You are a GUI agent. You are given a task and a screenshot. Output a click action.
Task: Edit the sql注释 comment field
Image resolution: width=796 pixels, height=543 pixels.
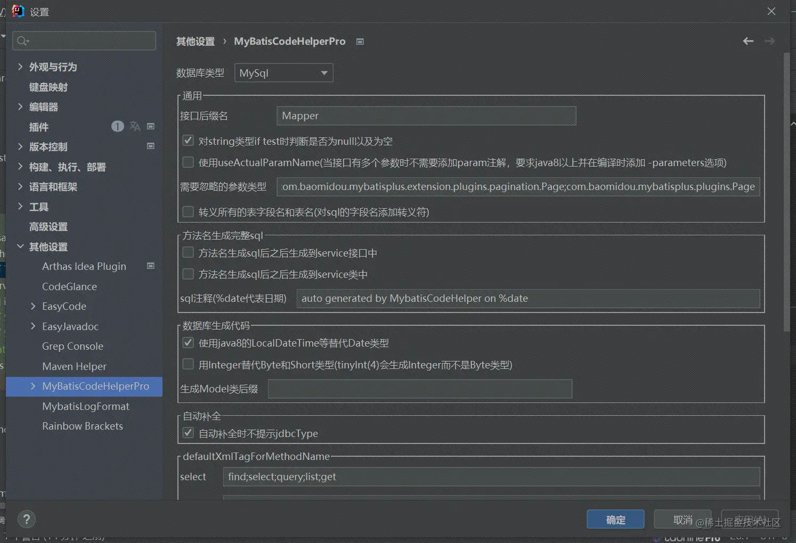coord(528,298)
